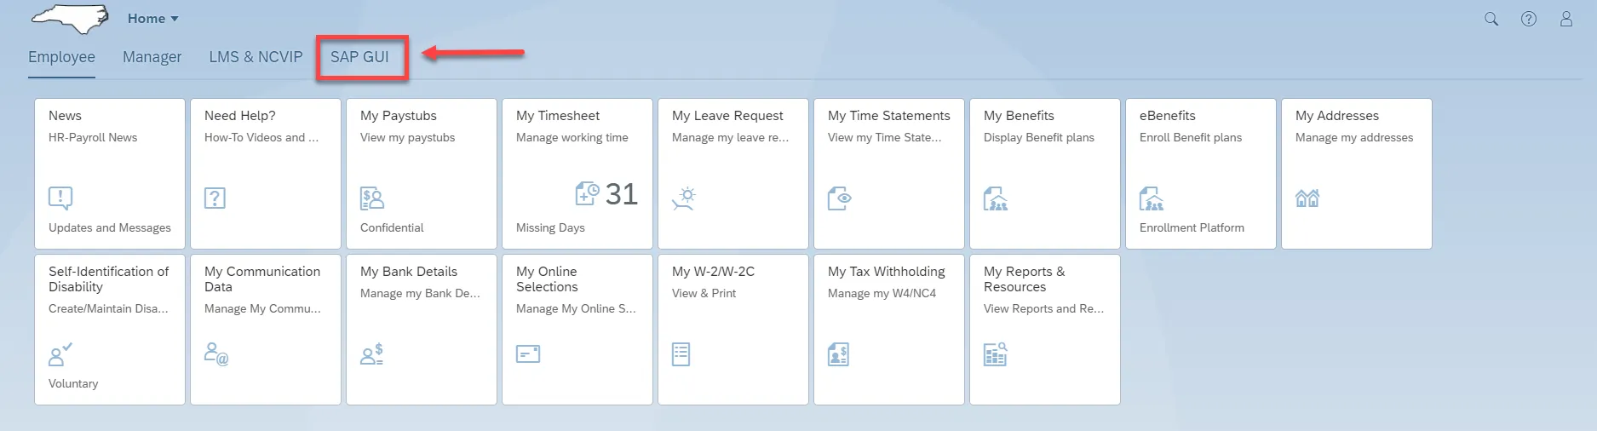Open the help question mark icon
This screenshot has width=1597, height=431.
(1529, 19)
